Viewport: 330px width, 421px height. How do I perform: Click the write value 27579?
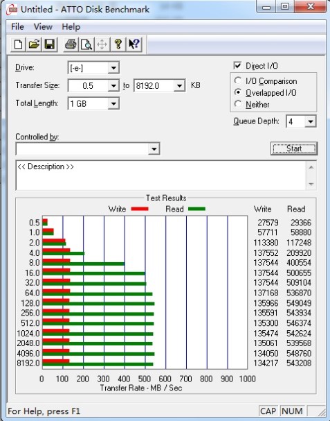268,223
